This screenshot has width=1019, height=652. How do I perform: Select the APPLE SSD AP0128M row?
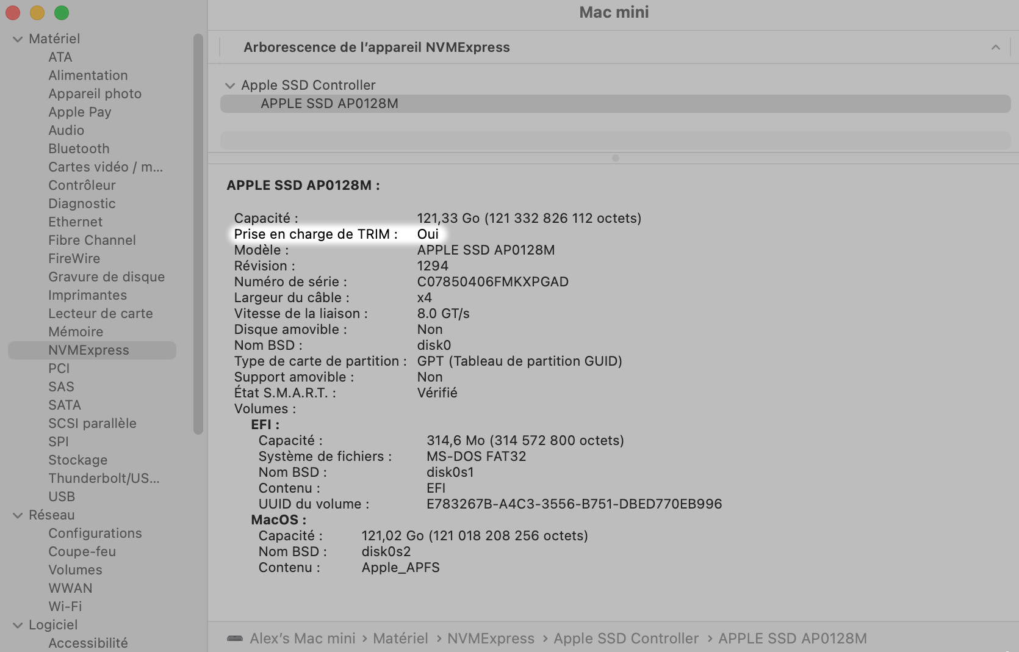click(615, 103)
